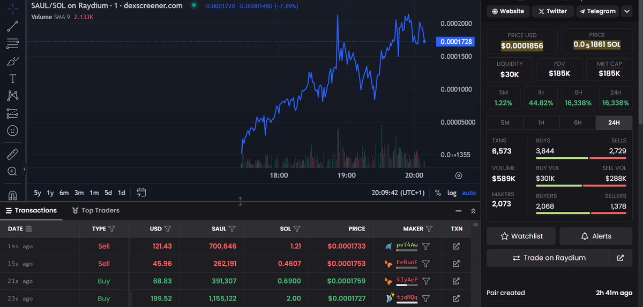Screen dimensions: 643x307
Task: Filter transactions by SAUL amount
Action: point(232,228)
